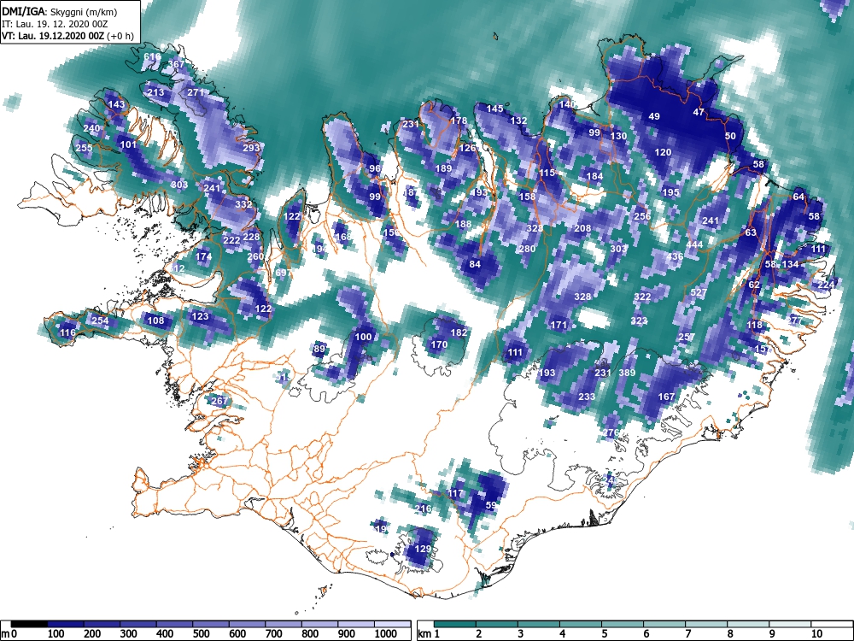
Task: Click the visibility value 616 on the map
Action: point(153,56)
